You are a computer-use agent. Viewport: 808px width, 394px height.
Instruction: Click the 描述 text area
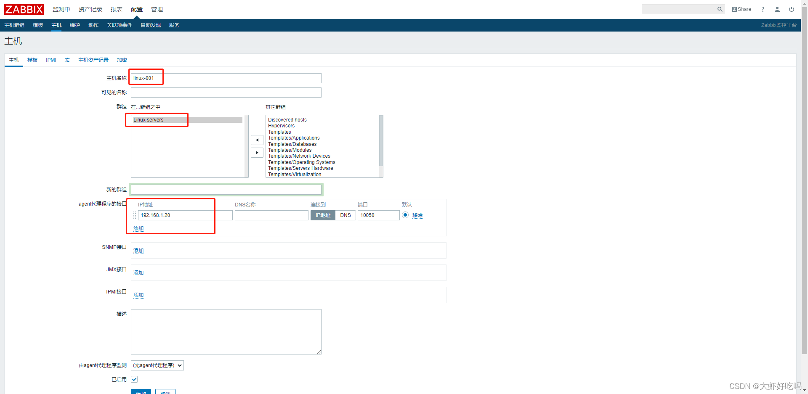pos(226,332)
